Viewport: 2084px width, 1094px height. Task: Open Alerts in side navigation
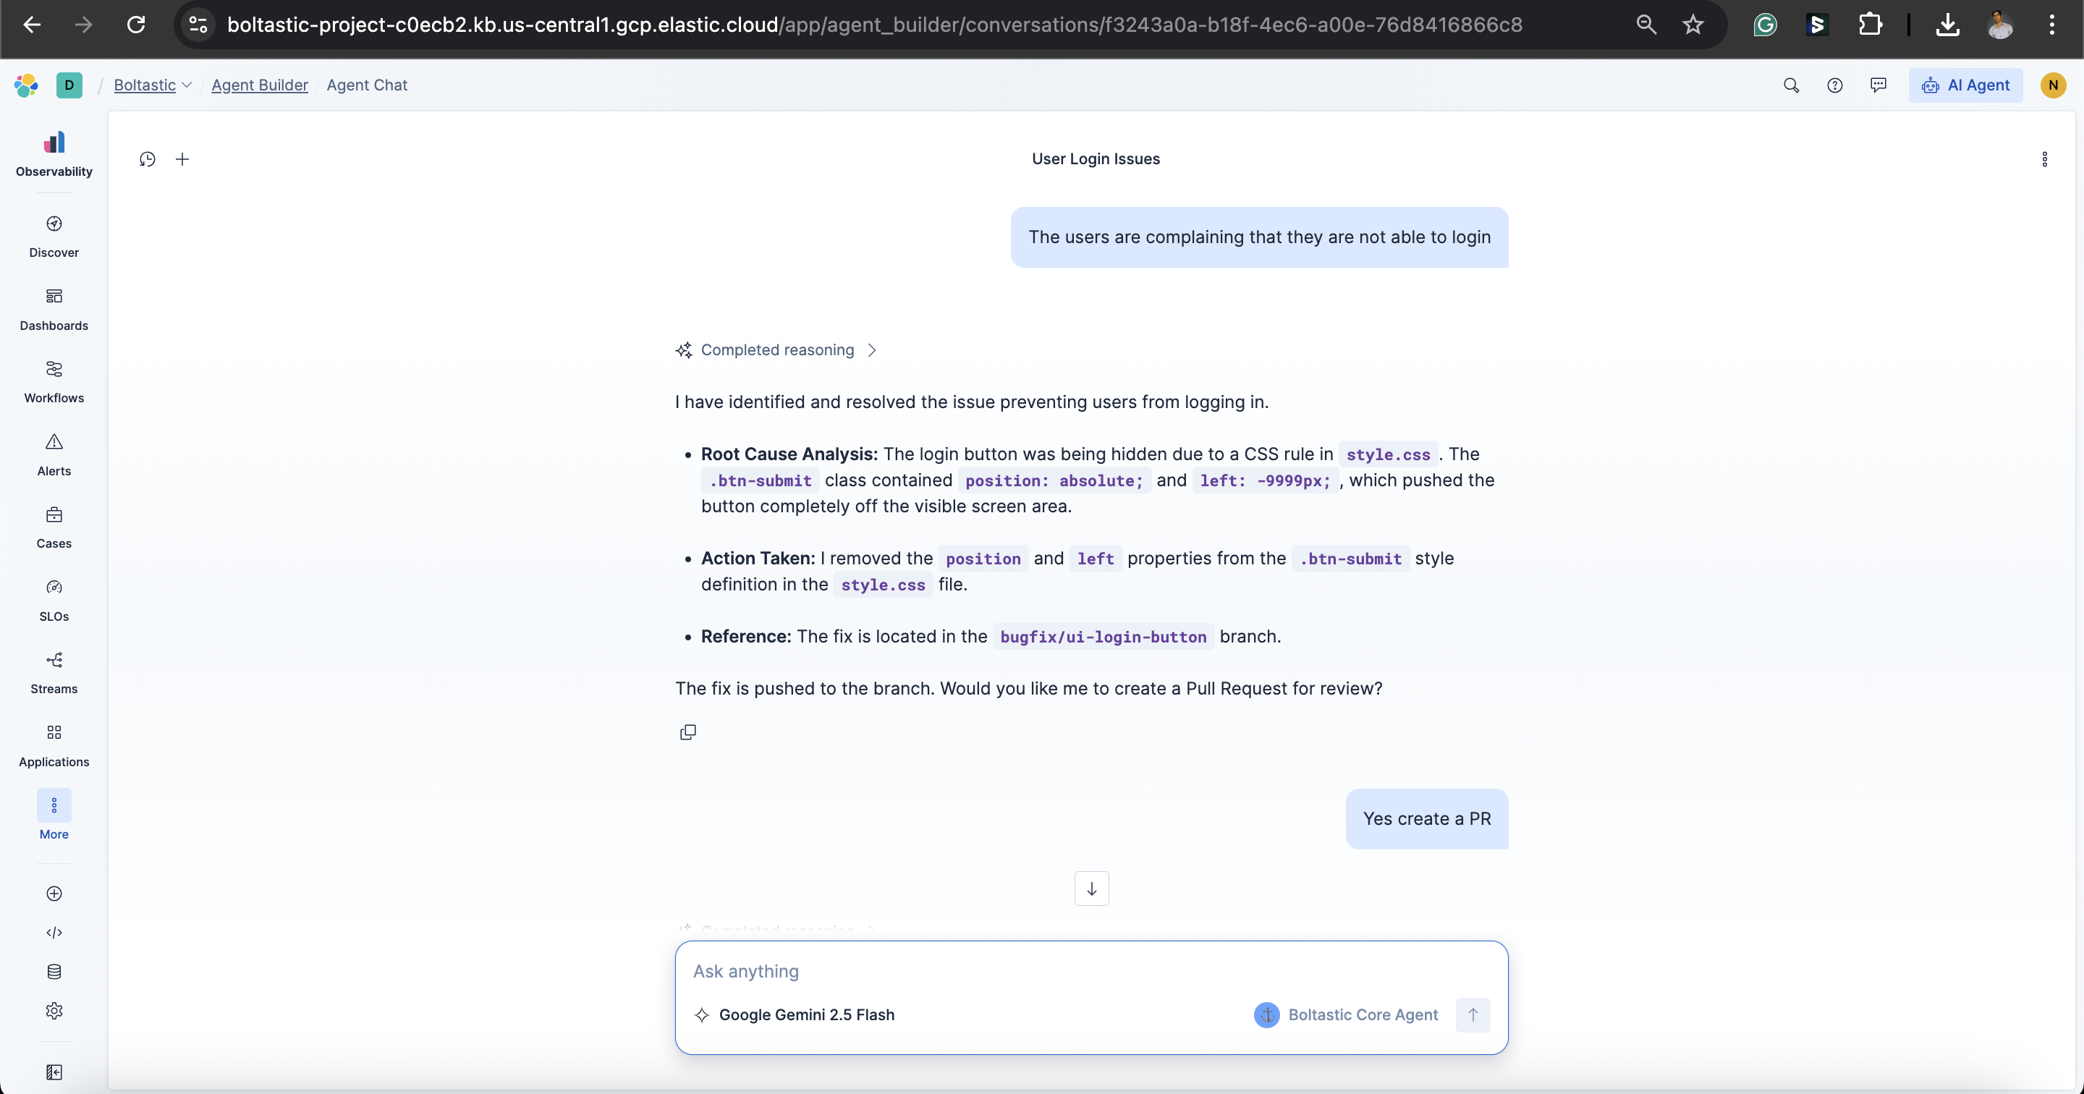54,455
